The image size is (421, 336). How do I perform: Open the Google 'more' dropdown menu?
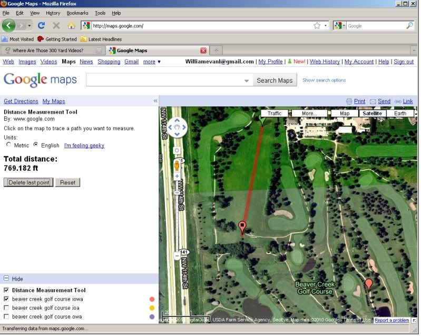point(152,62)
